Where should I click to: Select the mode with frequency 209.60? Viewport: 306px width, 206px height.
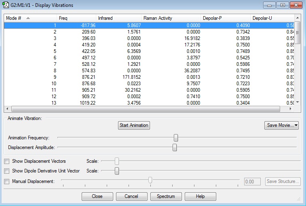pyautogui.click(x=149, y=32)
